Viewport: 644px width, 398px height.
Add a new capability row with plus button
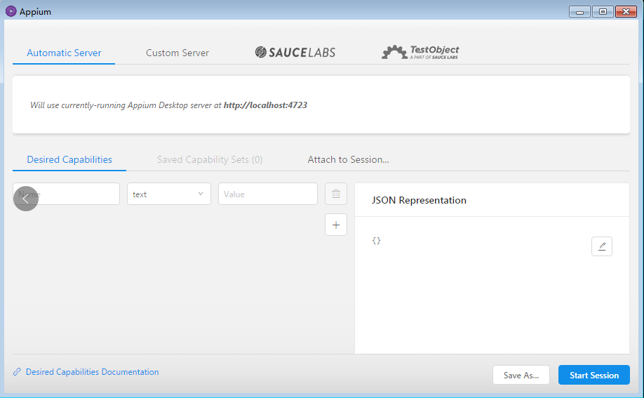[335, 225]
